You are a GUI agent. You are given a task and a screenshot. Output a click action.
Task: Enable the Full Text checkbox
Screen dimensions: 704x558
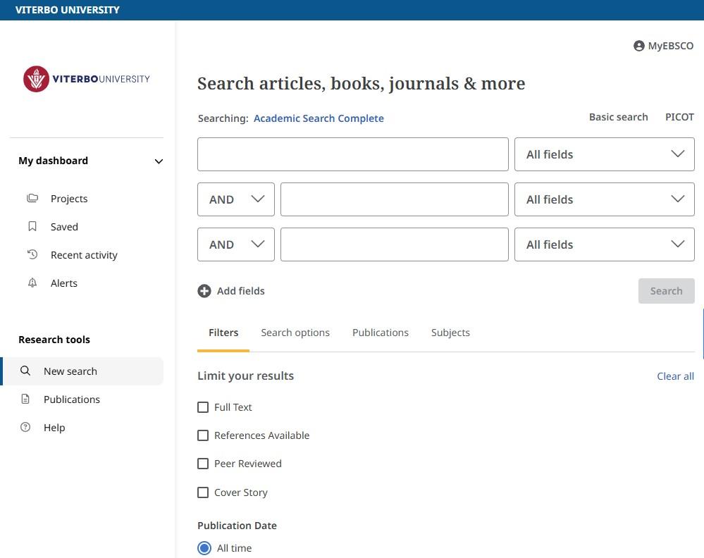pyautogui.click(x=203, y=407)
